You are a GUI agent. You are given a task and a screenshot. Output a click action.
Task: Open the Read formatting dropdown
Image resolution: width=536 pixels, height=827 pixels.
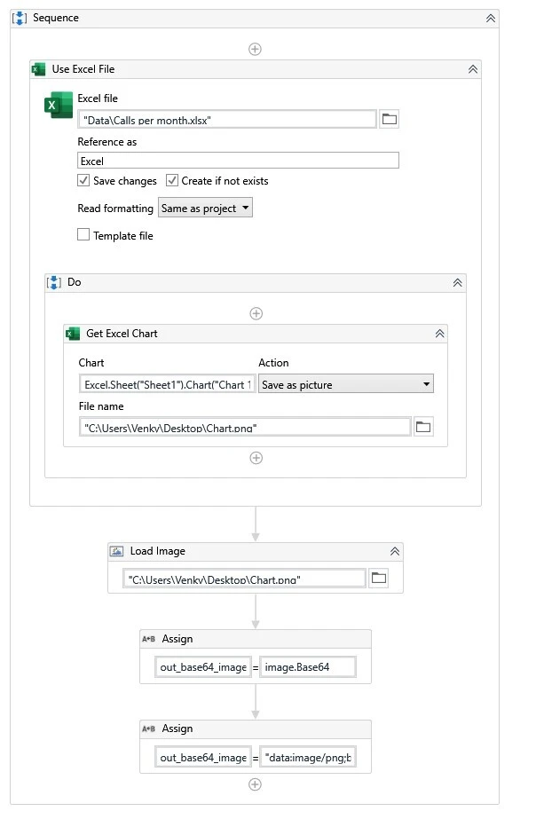pos(205,208)
